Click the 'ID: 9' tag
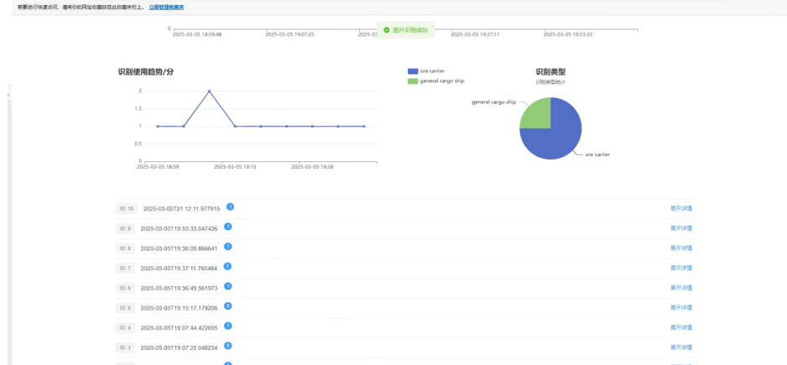The image size is (787, 365). pyautogui.click(x=125, y=228)
